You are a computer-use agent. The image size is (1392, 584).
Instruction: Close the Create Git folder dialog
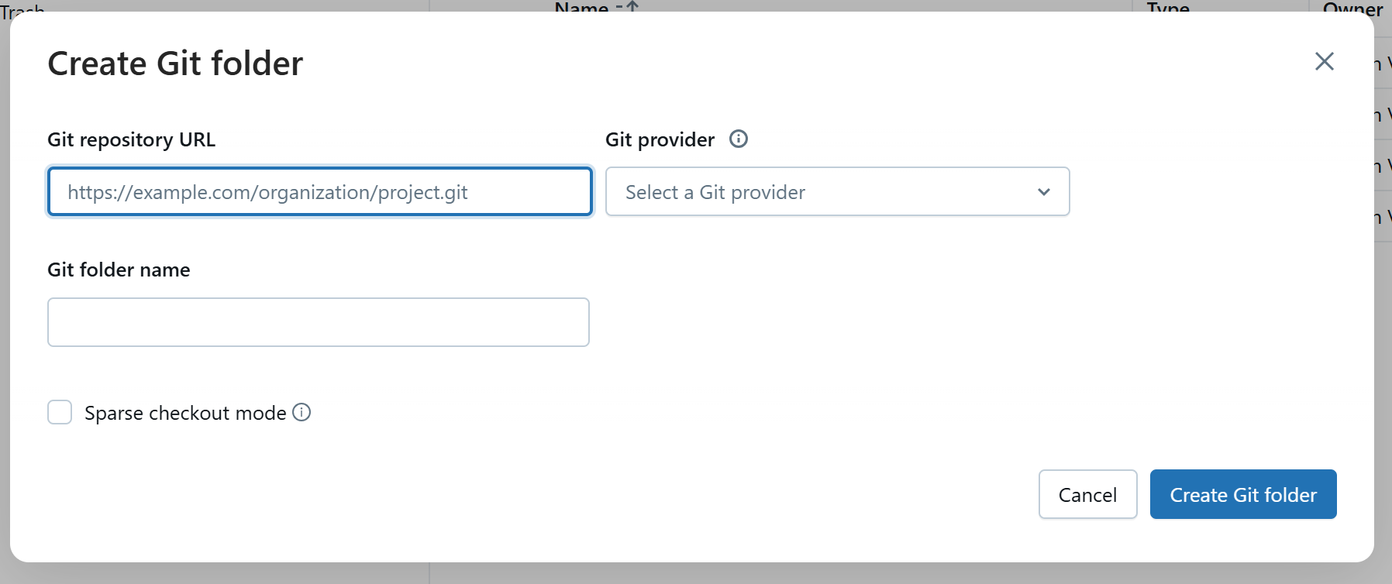1324,61
